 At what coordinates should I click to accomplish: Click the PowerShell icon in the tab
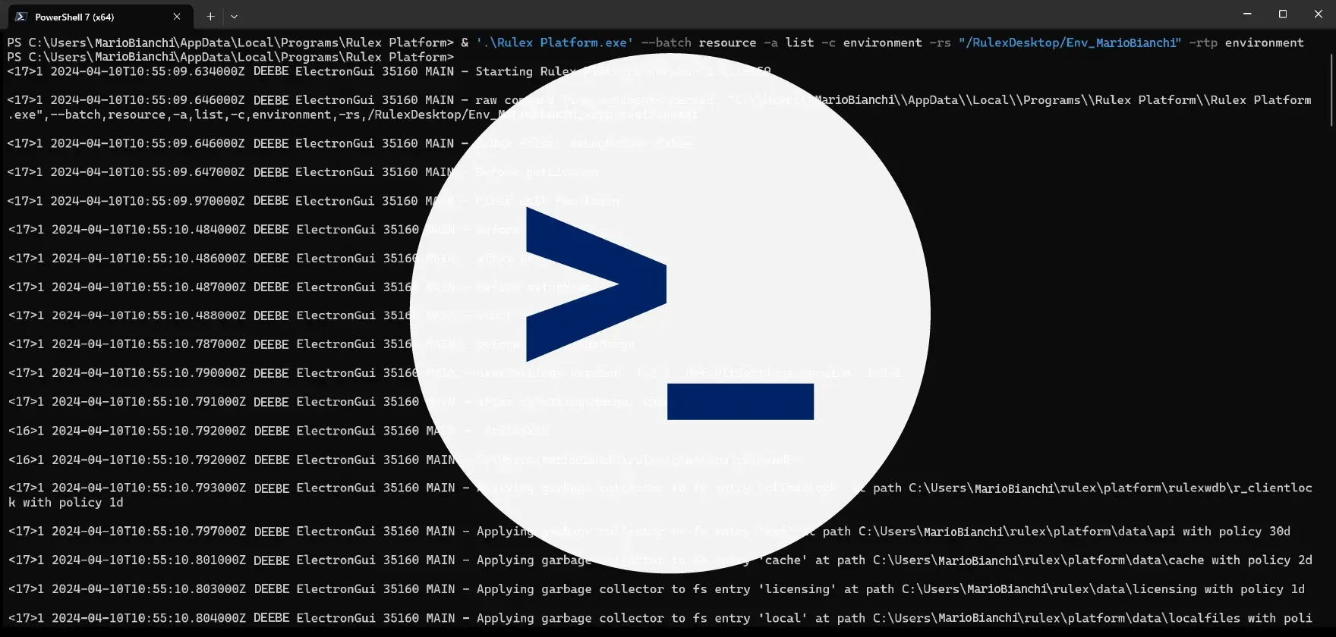point(21,17)
